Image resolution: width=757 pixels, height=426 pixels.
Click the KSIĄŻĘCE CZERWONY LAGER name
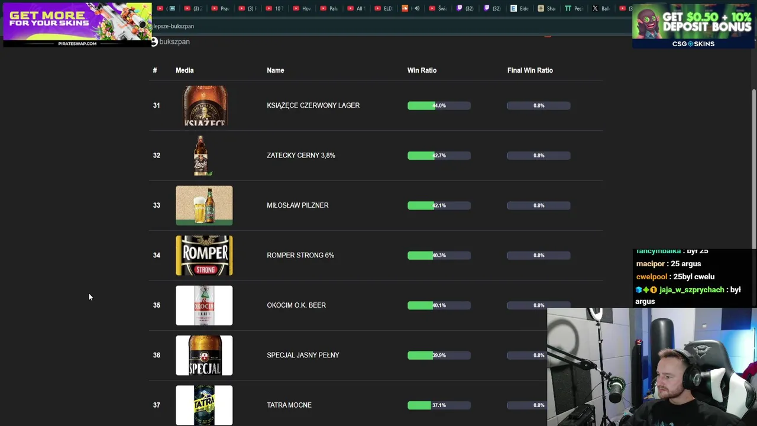pos(313,105)
